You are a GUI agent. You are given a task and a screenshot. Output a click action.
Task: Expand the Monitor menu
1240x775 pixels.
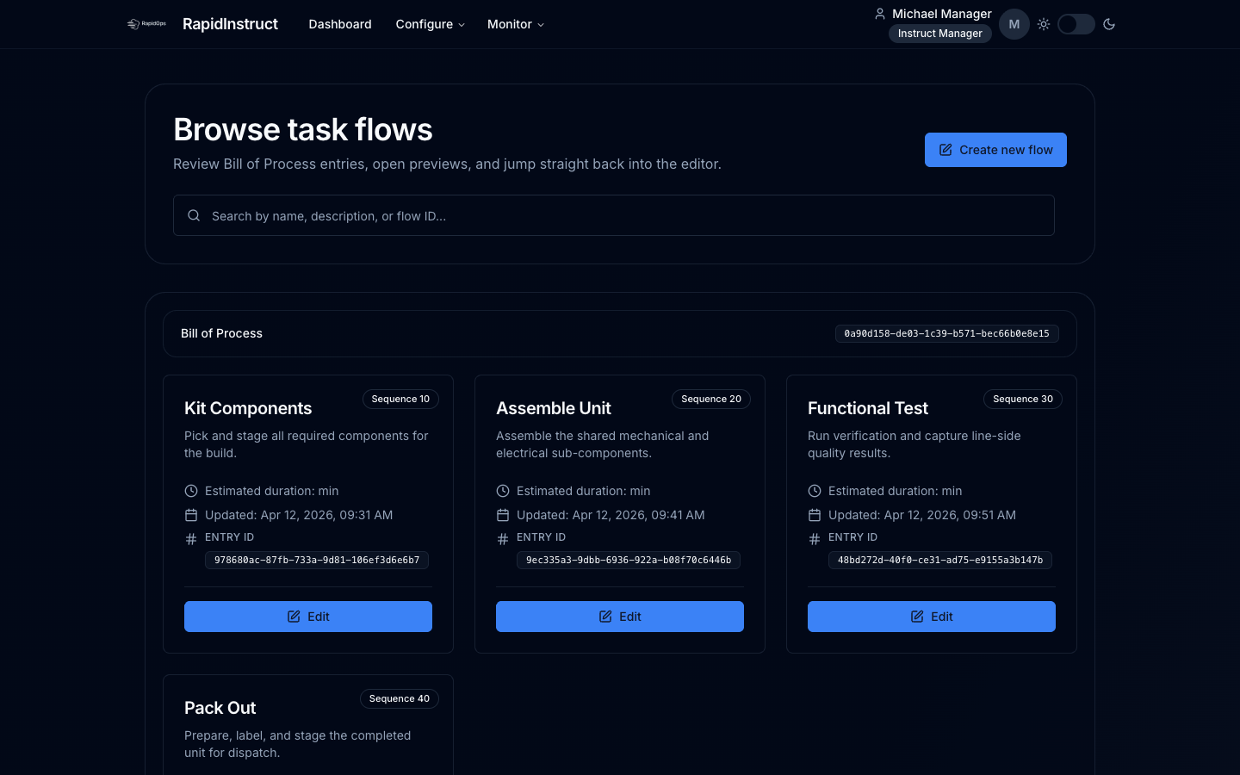click(515, 24)
